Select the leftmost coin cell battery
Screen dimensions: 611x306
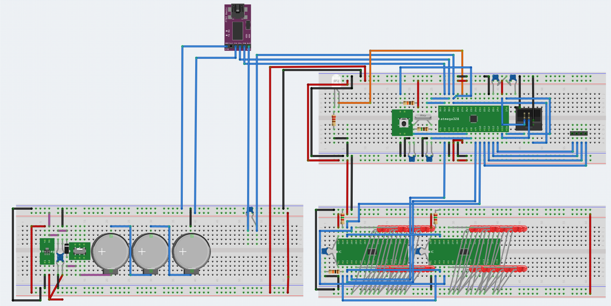112,252
